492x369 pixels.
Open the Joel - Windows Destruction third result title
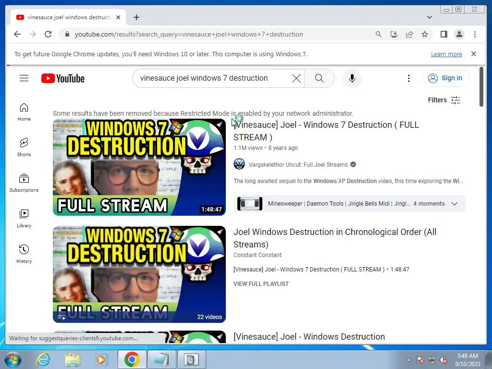coord(309,337)
